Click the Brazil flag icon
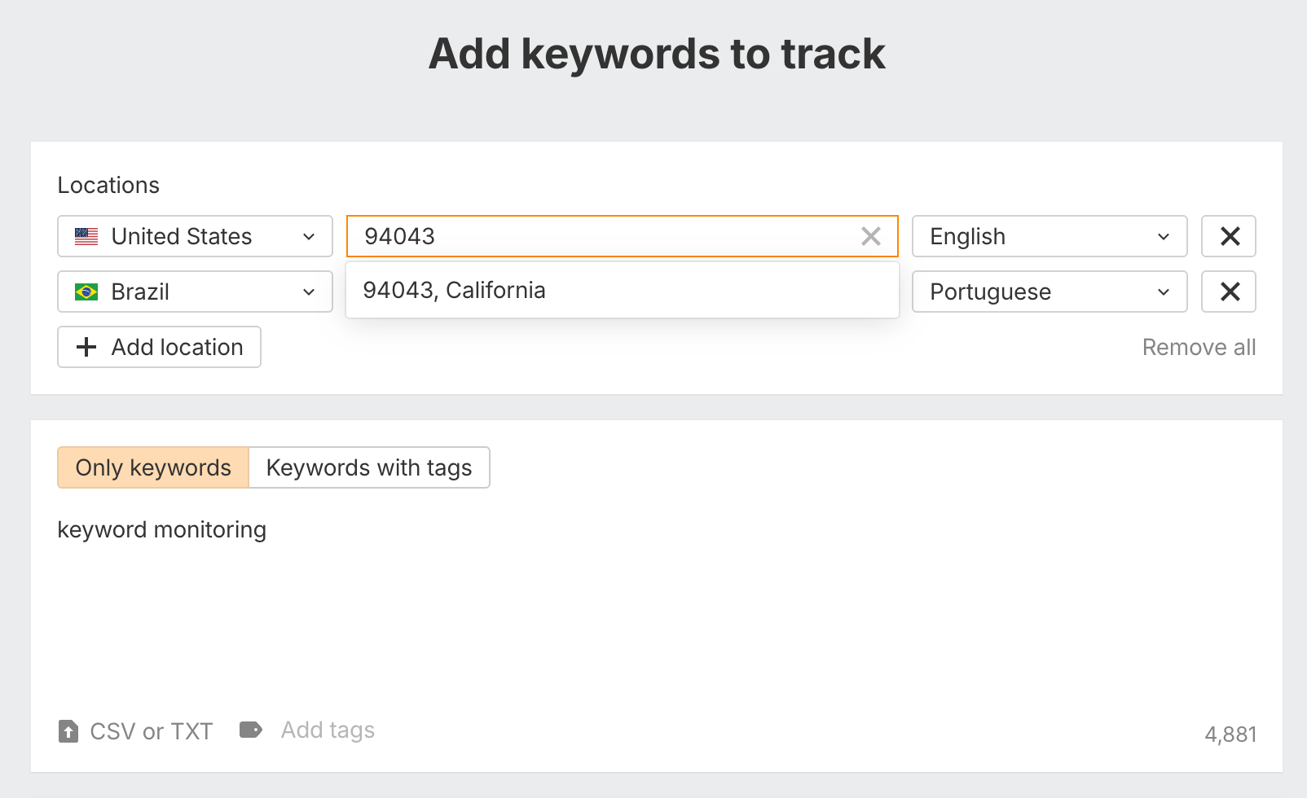 click(x=86, y=292)
